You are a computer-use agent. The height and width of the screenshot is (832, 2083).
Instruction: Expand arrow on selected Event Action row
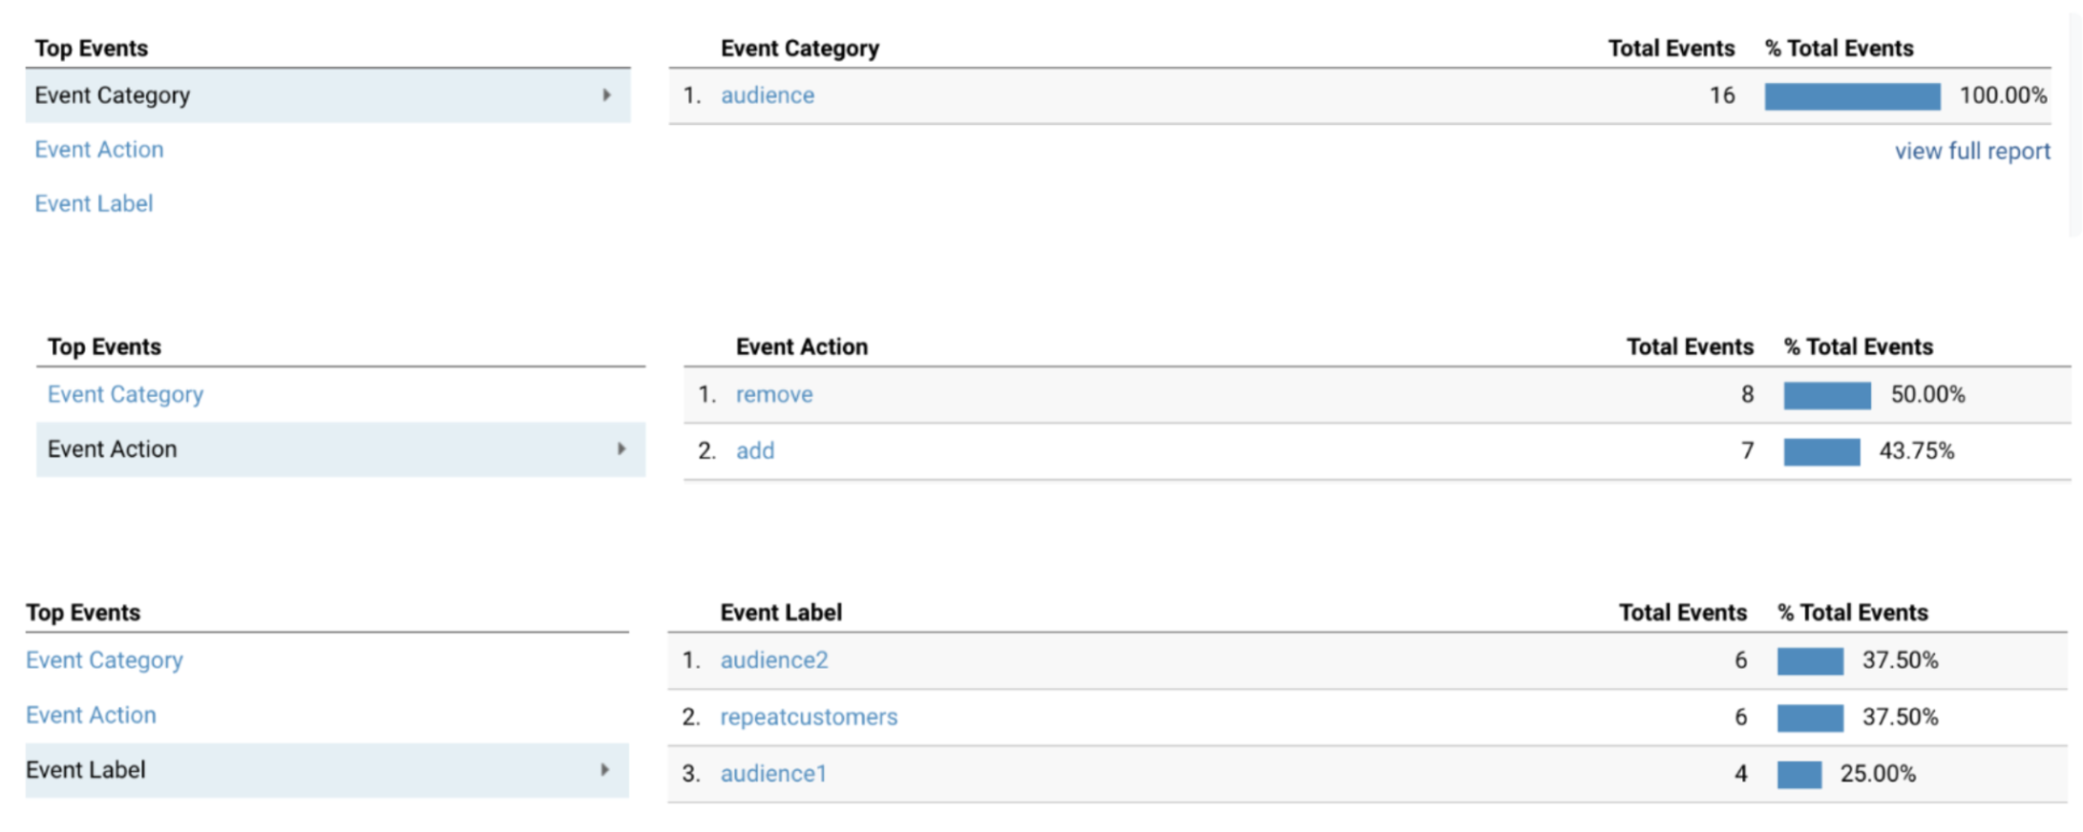point(621,448)
